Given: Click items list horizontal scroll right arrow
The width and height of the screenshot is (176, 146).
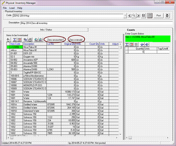Looking at the screenshot, I should (x=117, y=138).
